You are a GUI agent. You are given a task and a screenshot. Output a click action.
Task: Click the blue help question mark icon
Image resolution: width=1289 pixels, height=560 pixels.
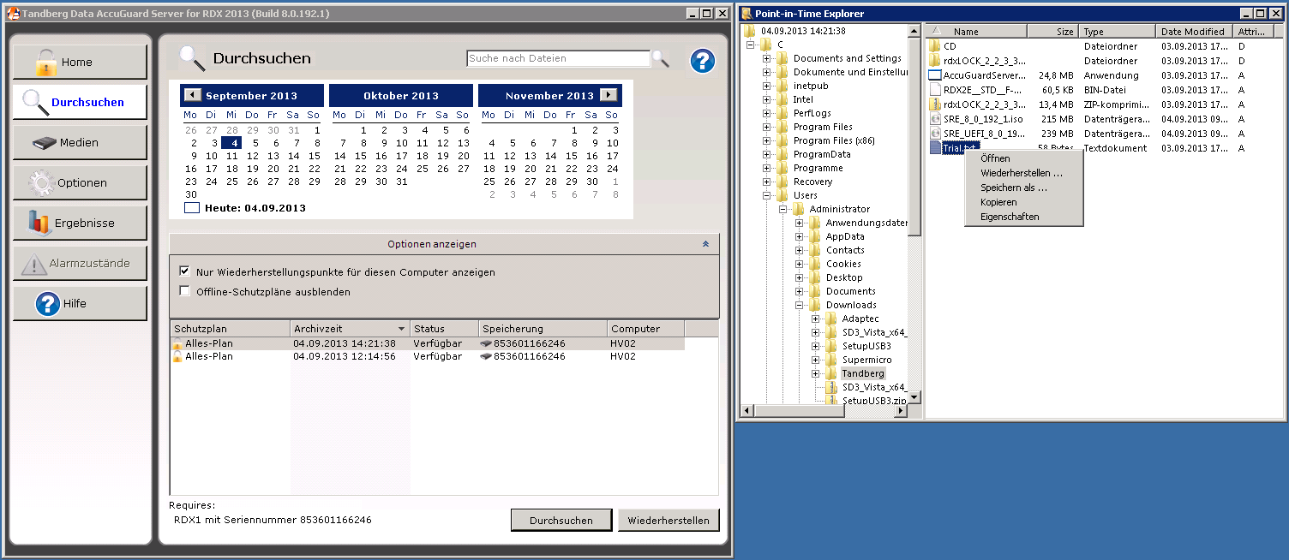click(x=702, y=61)
